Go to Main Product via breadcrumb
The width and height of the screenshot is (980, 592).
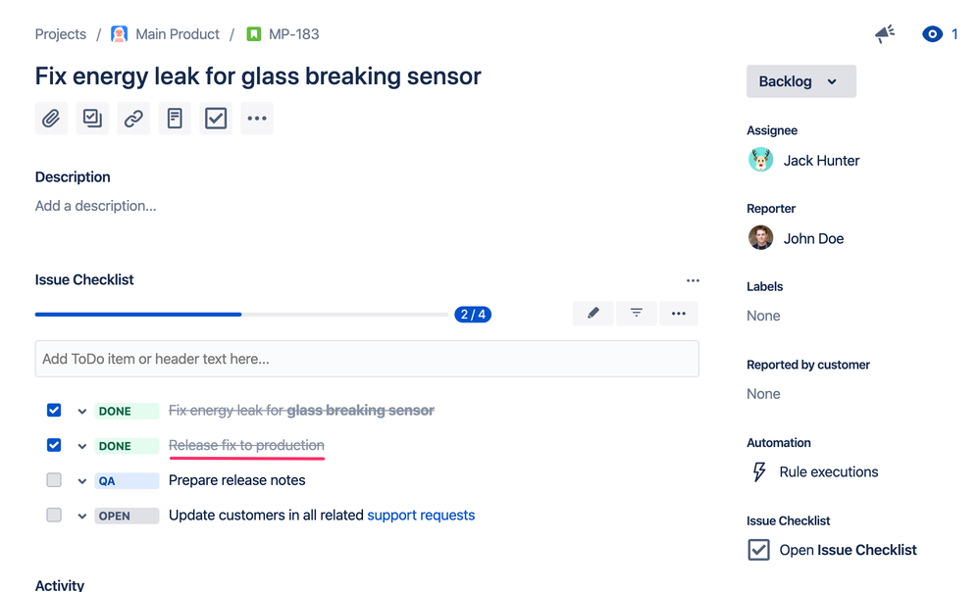(177, 33)
